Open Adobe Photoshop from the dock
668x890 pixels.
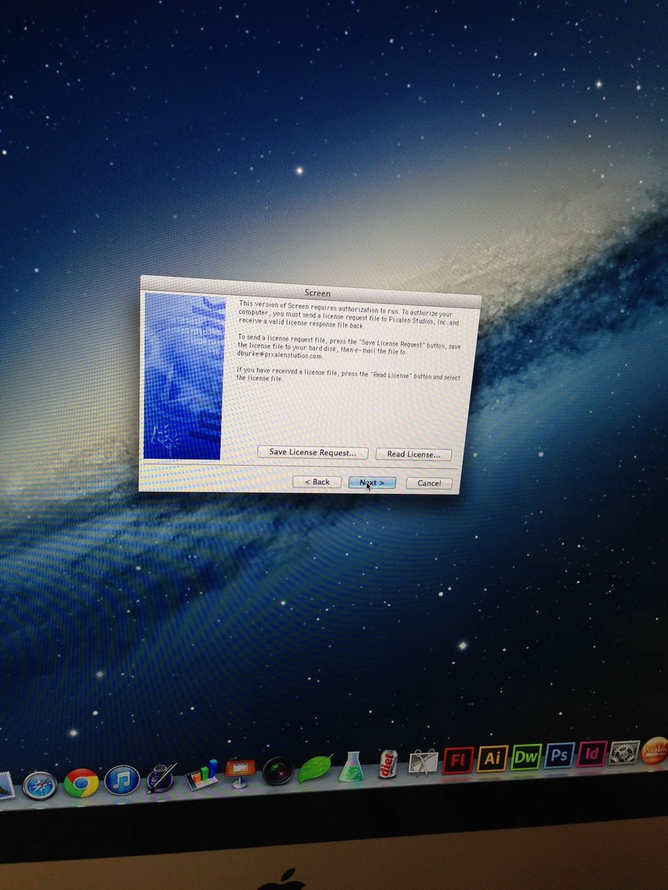click(559, 754)
